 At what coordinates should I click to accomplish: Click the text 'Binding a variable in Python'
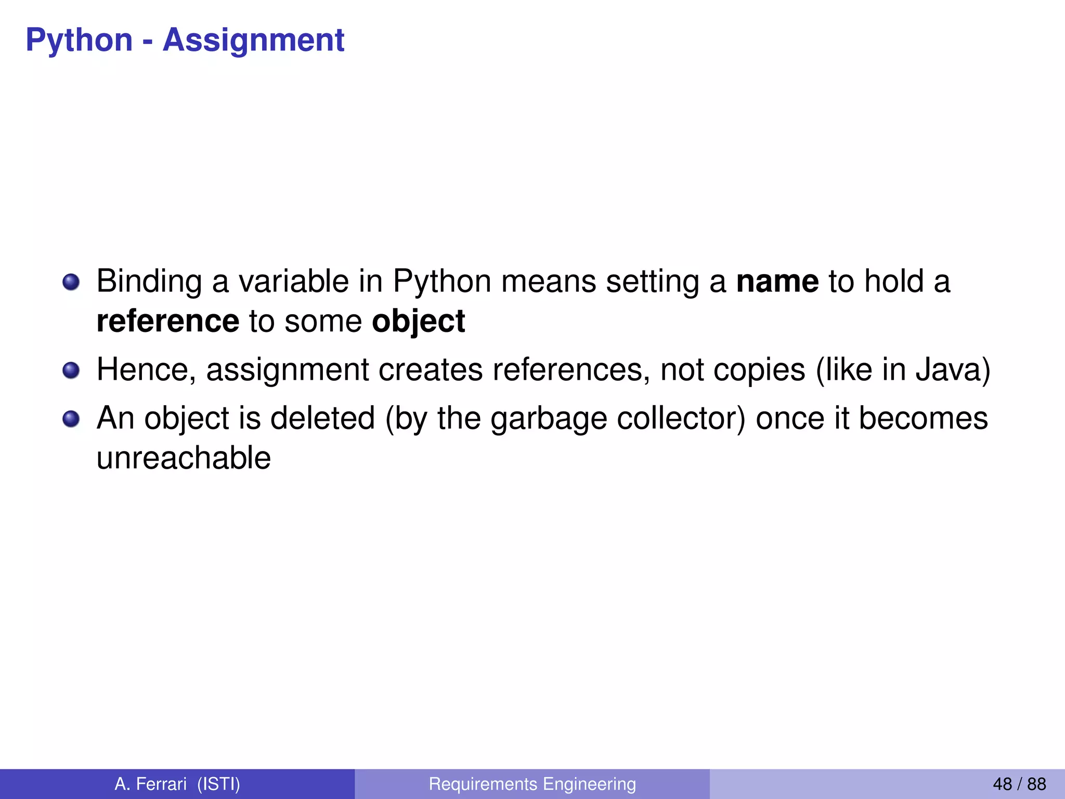coord(294,282)
